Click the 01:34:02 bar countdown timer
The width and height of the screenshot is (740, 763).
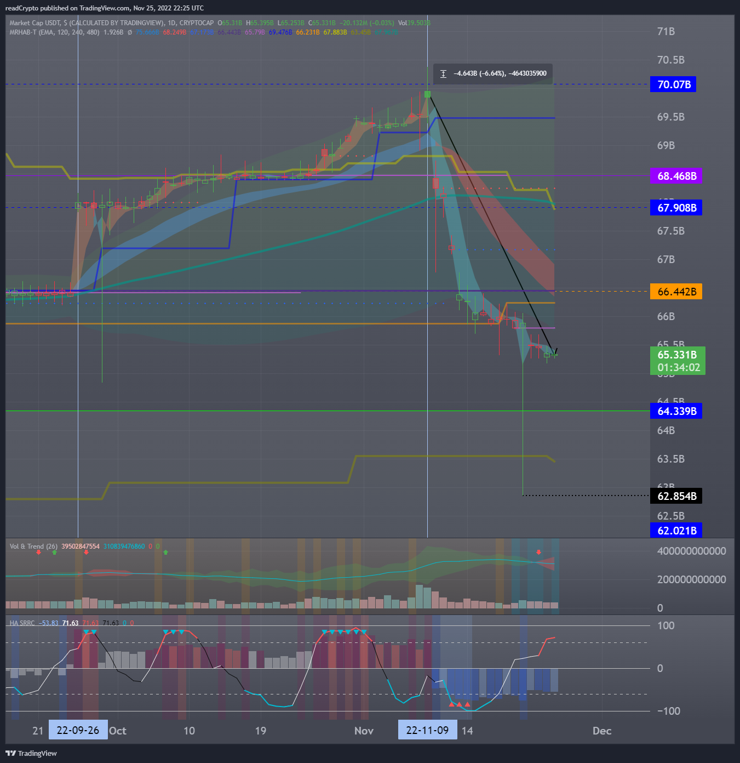[679, 368]
